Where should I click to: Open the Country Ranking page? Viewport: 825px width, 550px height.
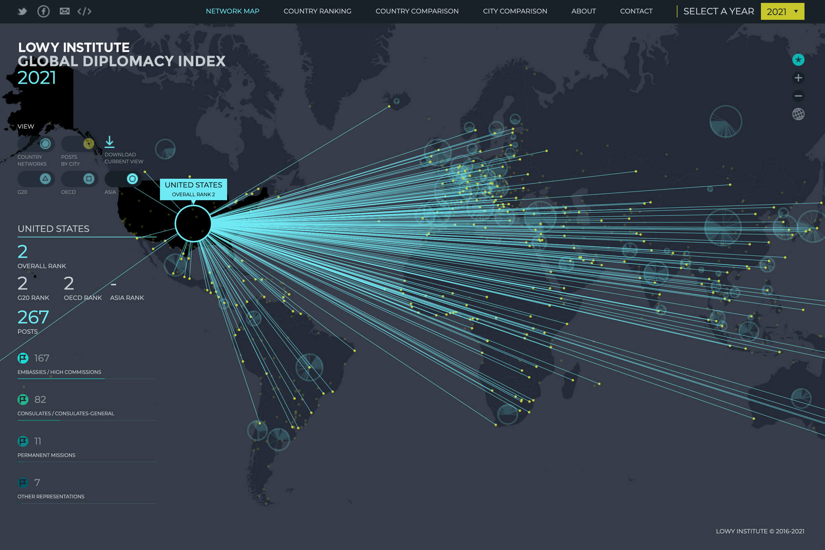[317, 11]
